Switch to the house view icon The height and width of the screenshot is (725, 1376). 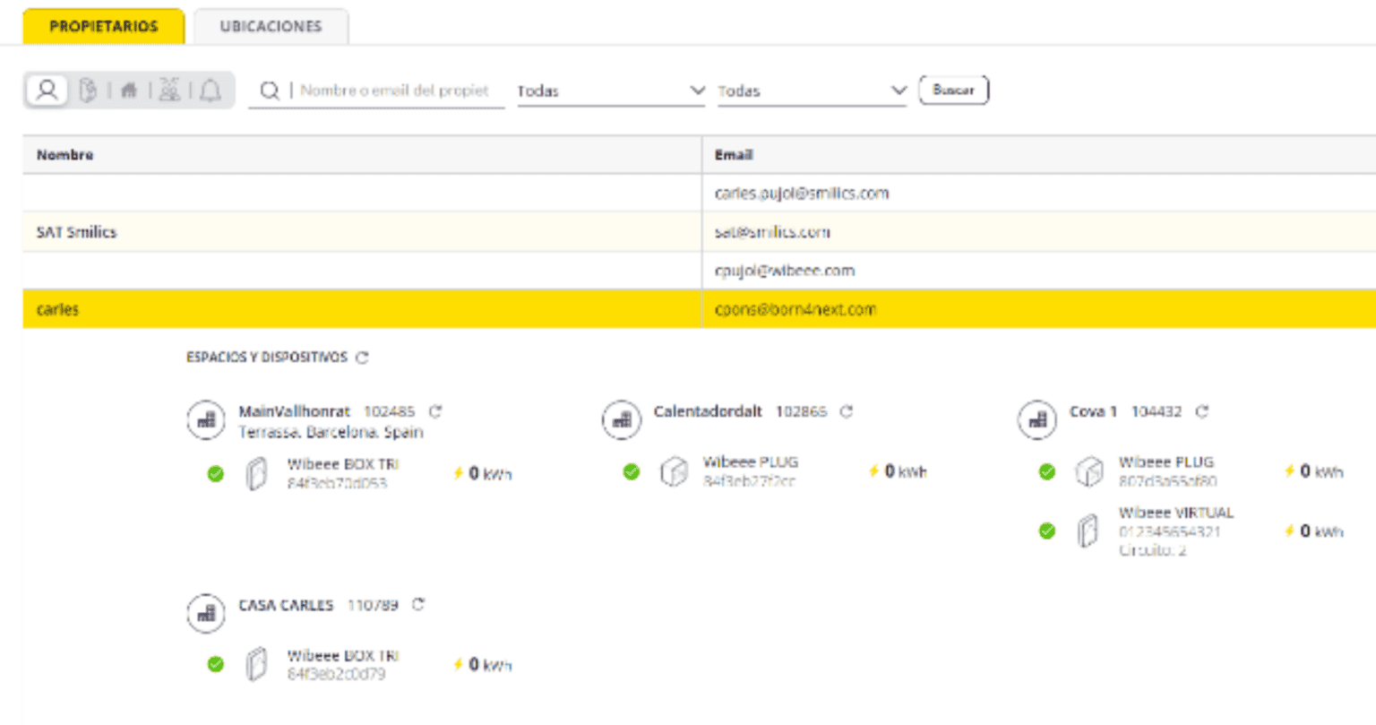[129, 91]
